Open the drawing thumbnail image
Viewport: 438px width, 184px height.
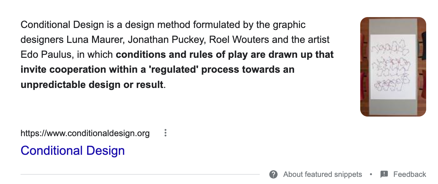(393, 67)
